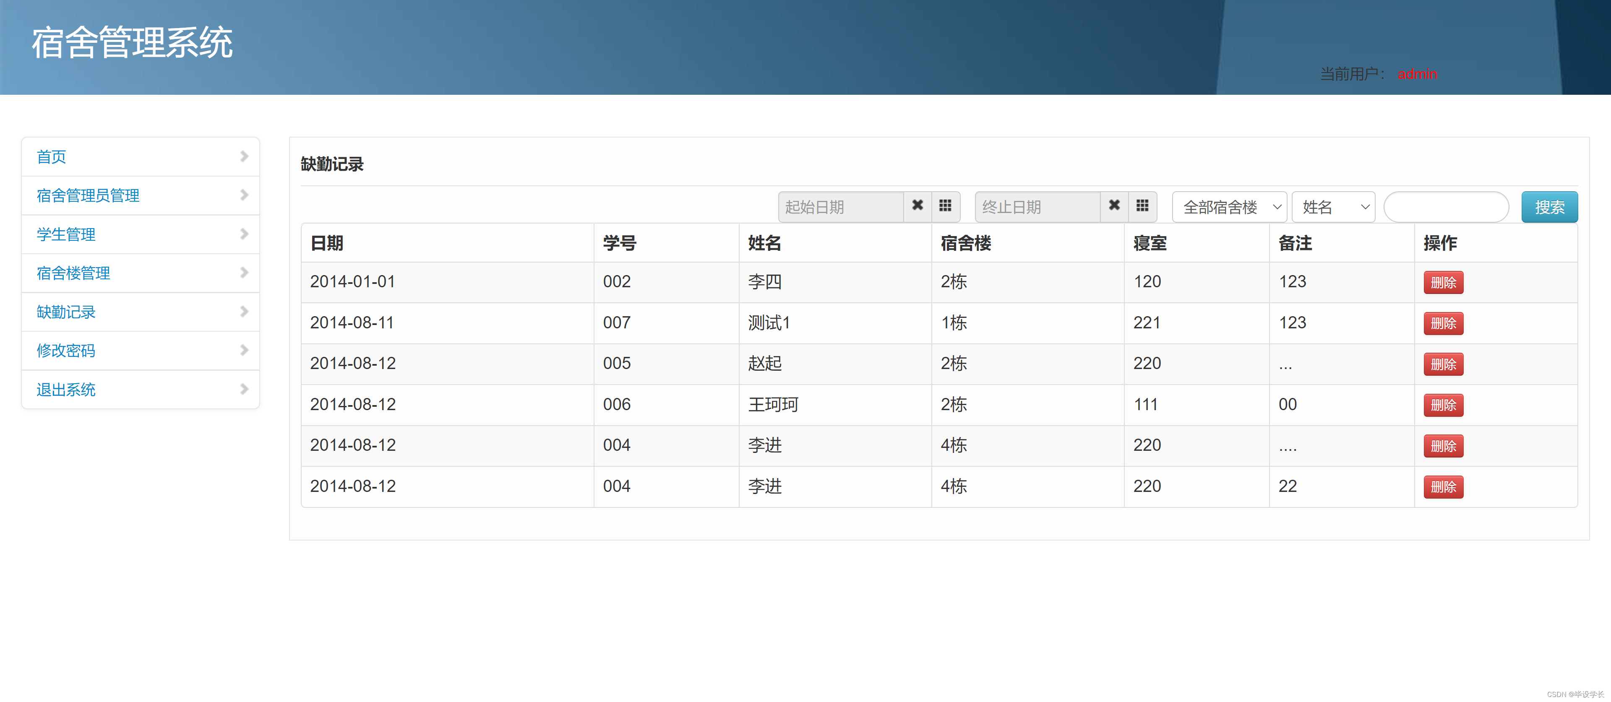Click chevron arrow beside 学生管理
This screenshot has width=1611, height=702.
(x=244, y=234)
